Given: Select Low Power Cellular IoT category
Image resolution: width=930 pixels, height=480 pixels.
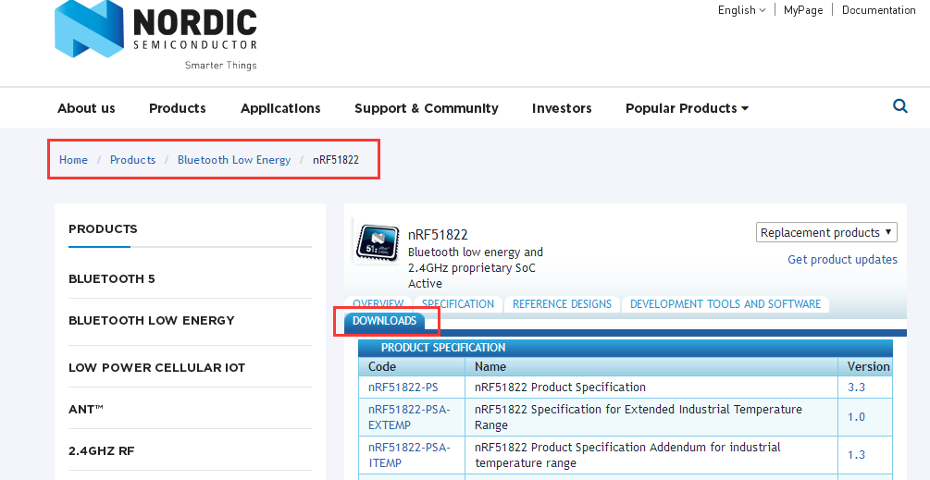Looking at the screenshot, I should click(156, 367).
